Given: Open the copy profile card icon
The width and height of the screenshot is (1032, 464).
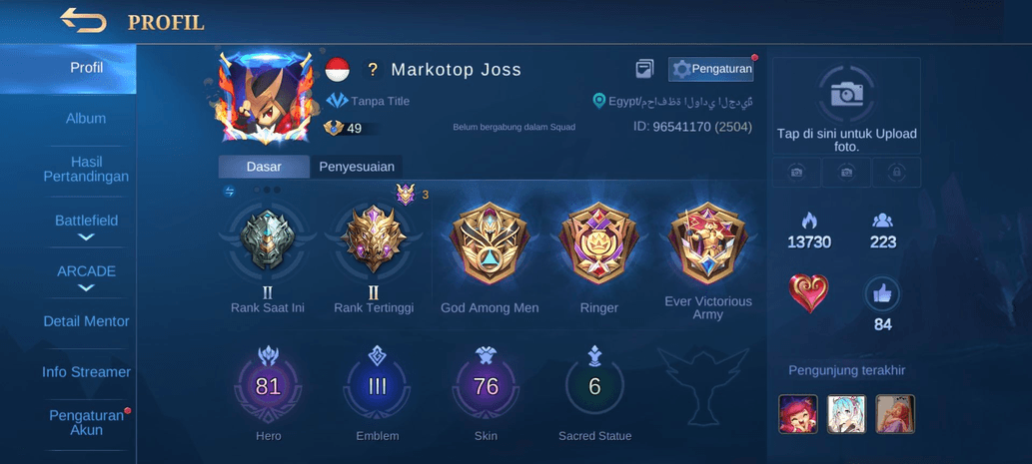Looking at the screenshot, I should [x=644, y=68].
